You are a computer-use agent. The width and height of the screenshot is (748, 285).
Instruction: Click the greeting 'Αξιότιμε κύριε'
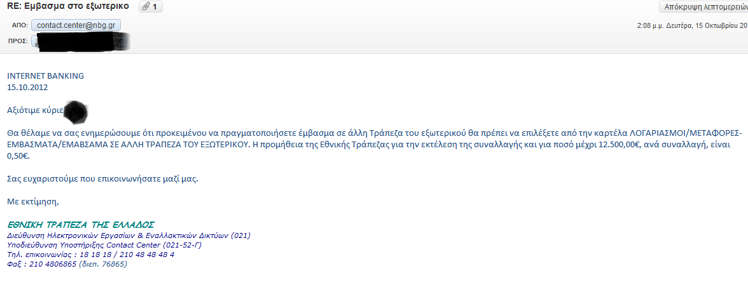[x=36, y=110]
